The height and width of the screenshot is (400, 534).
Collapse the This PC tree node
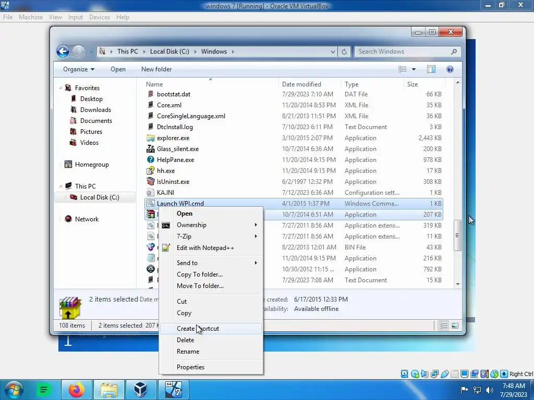click(60, 186)
